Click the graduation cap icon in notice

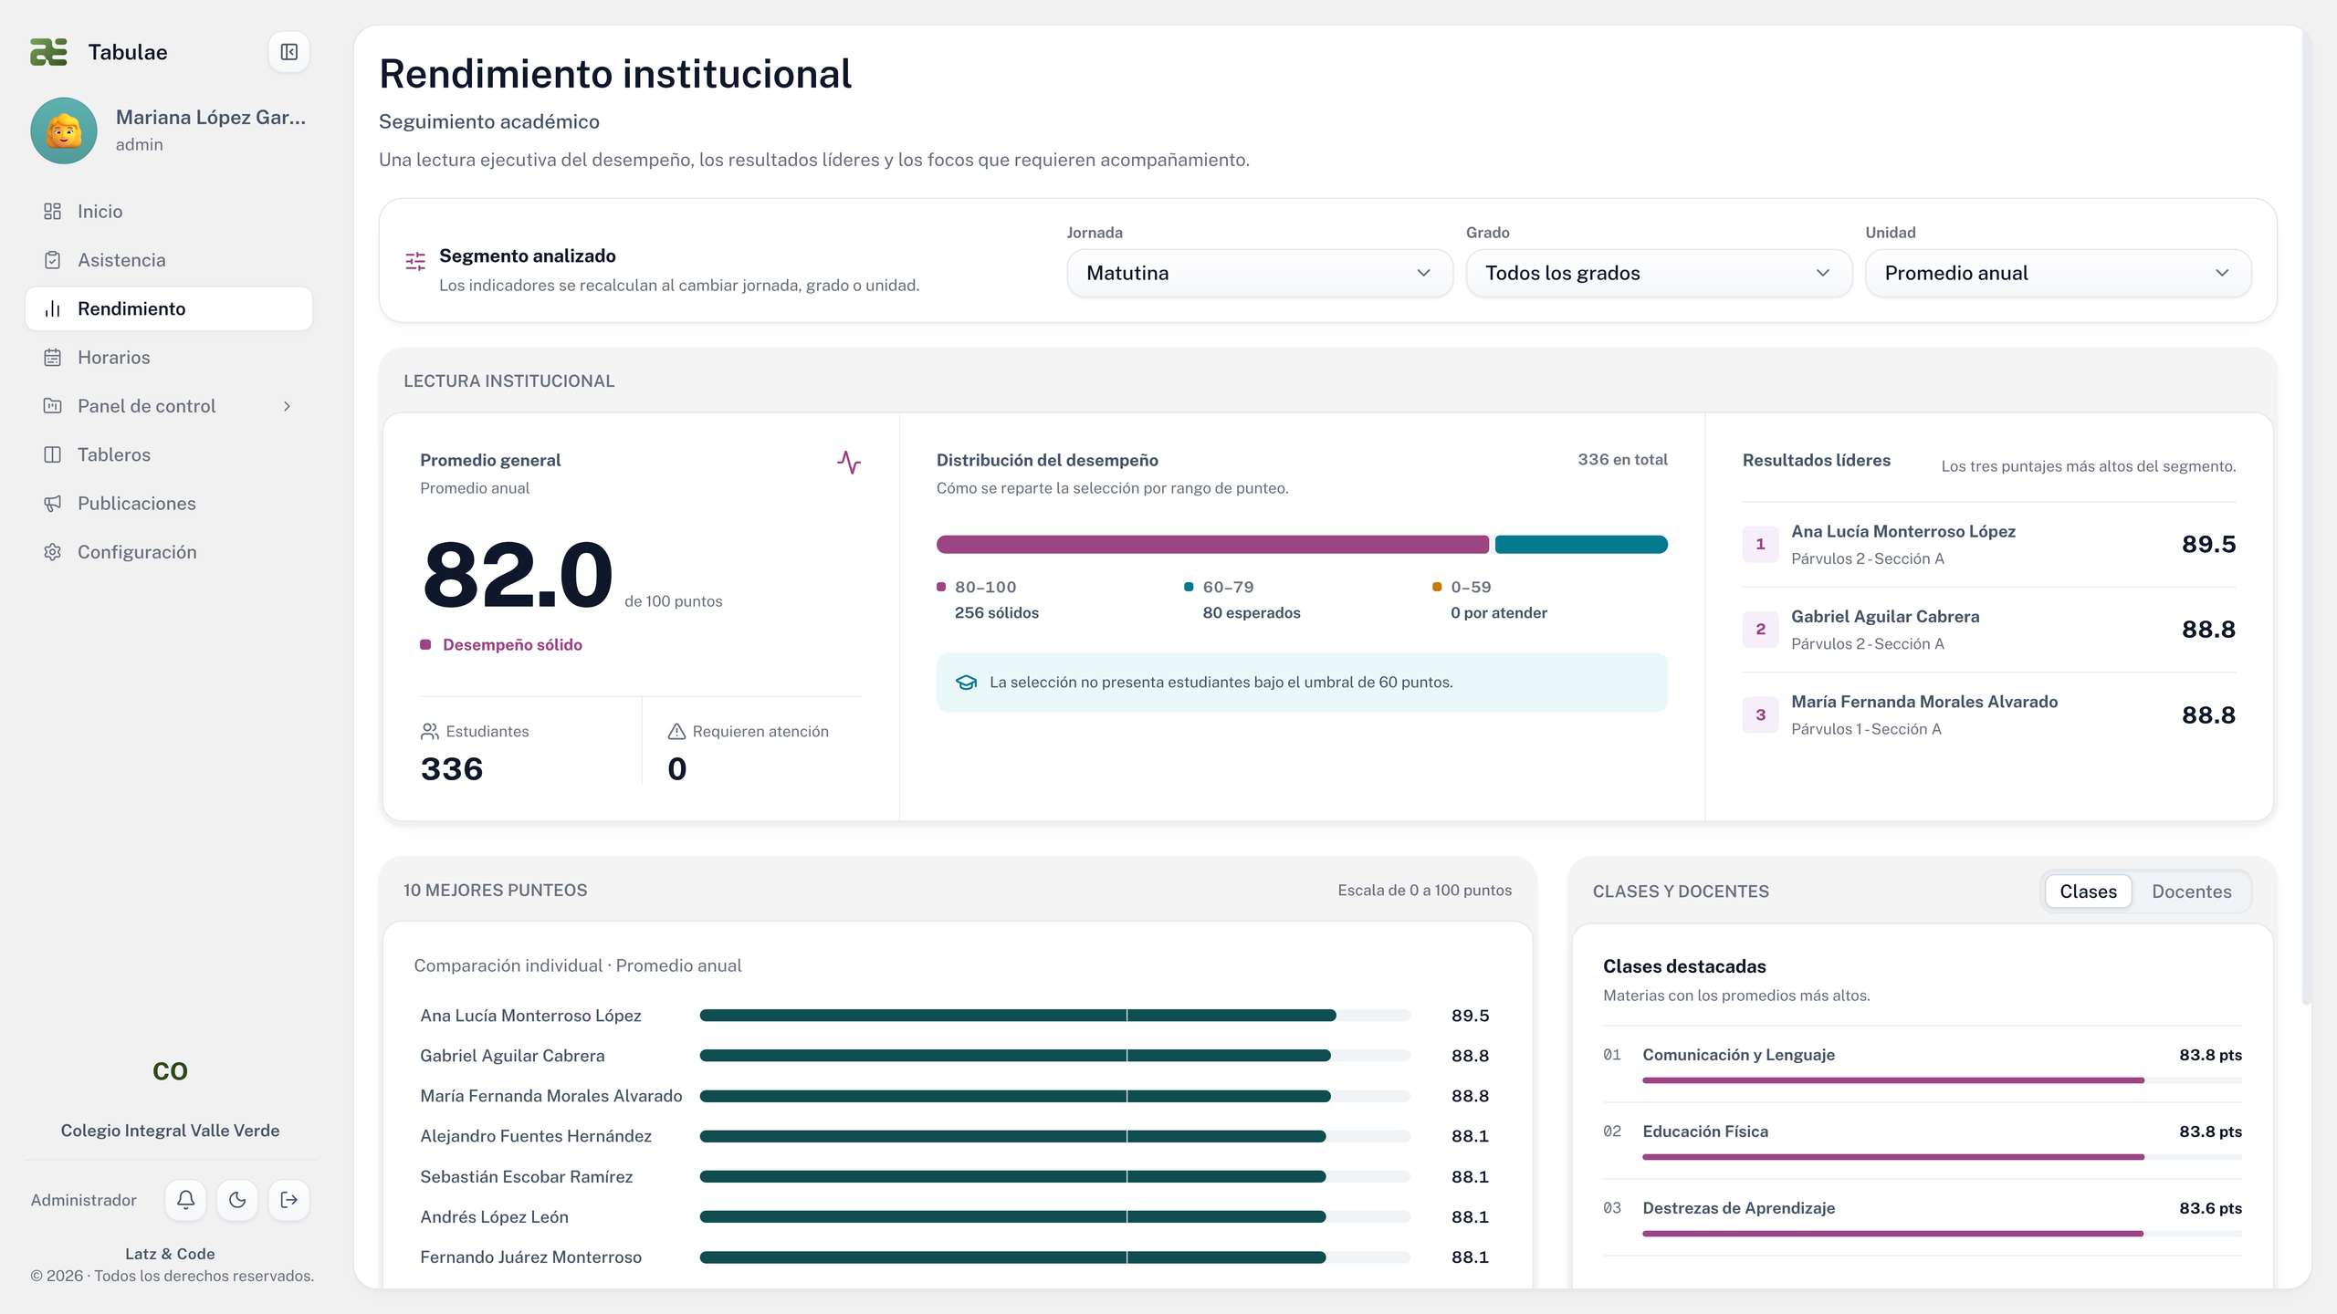tap(966, 683)
